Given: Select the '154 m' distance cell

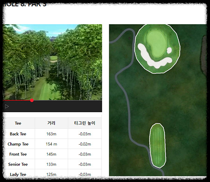Looking at the screenshot, I should pyautogui.click(x=51, y=144).
